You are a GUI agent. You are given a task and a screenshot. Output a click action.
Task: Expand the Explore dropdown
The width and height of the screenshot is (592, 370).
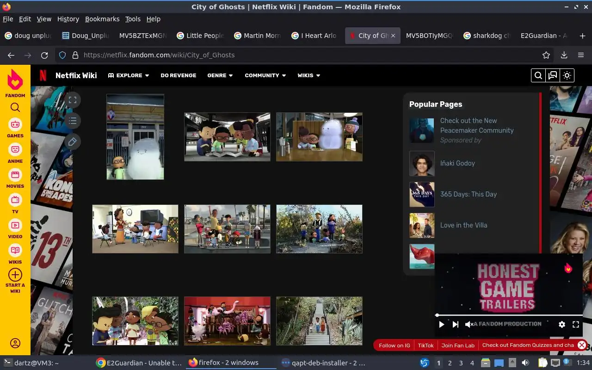(x=129, y=75)
